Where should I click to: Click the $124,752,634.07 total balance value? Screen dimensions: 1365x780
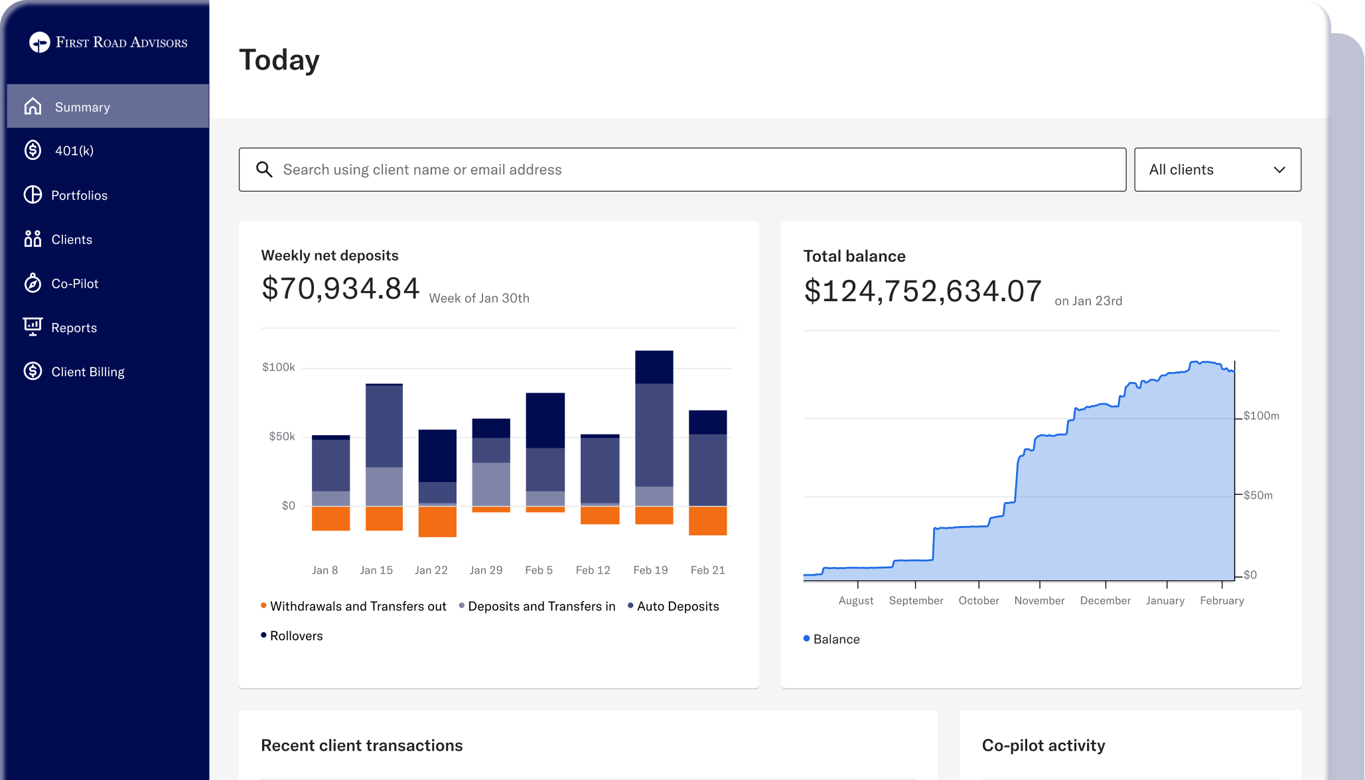point(922,291)
